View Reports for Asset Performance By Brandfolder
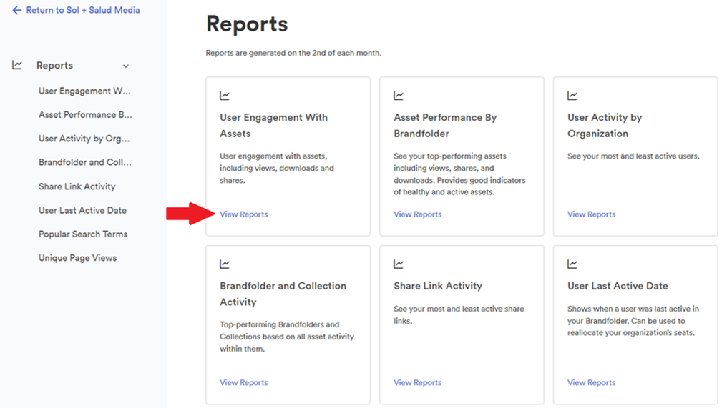This screenshot has height=408, width=727. 418,214
